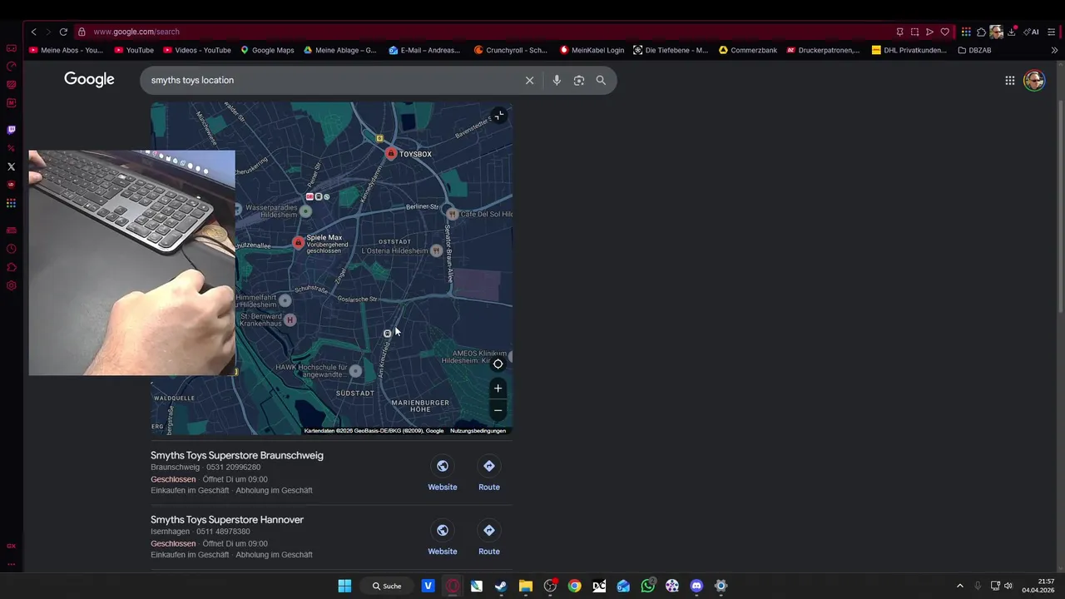Show more bookmarks with the double chevron
Image resolution: width=1065 pixels, height=599 pixels.
pyautogui.click(x=1054, y=50)
